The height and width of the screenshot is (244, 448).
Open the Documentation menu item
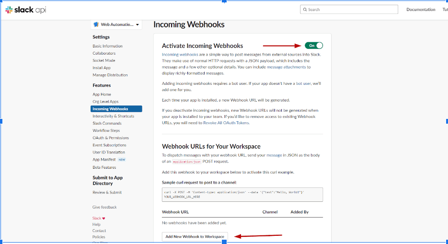pyautogui.click(x=421, y=10)
